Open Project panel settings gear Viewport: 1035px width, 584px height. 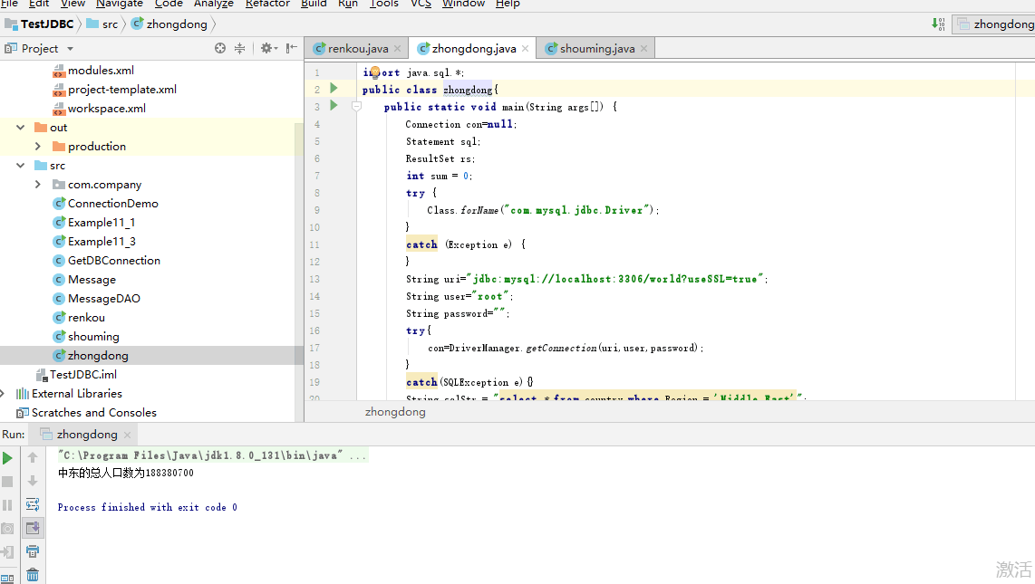pyautogui.click(x=268, y=48)
